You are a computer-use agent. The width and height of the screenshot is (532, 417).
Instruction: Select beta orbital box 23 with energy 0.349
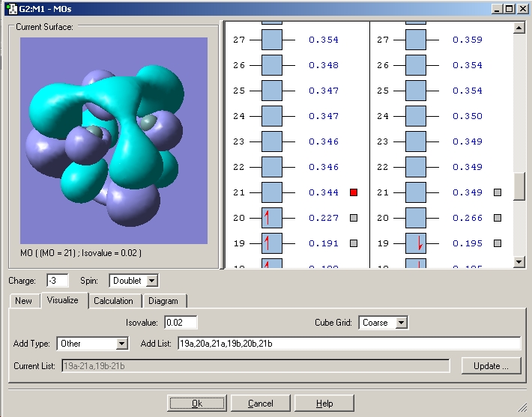416,141
